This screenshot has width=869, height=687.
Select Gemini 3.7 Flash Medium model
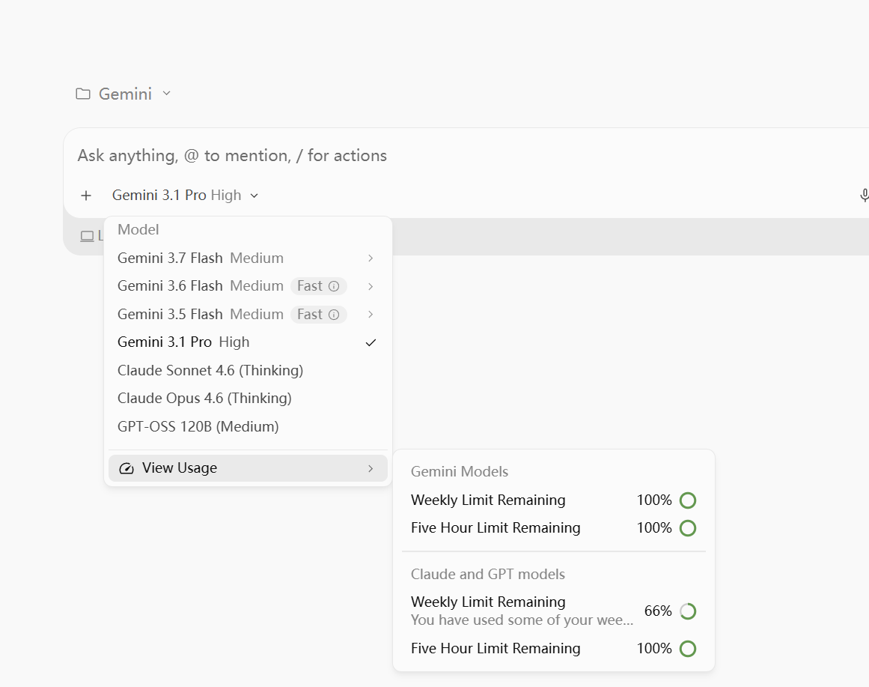tap(248, 258)
